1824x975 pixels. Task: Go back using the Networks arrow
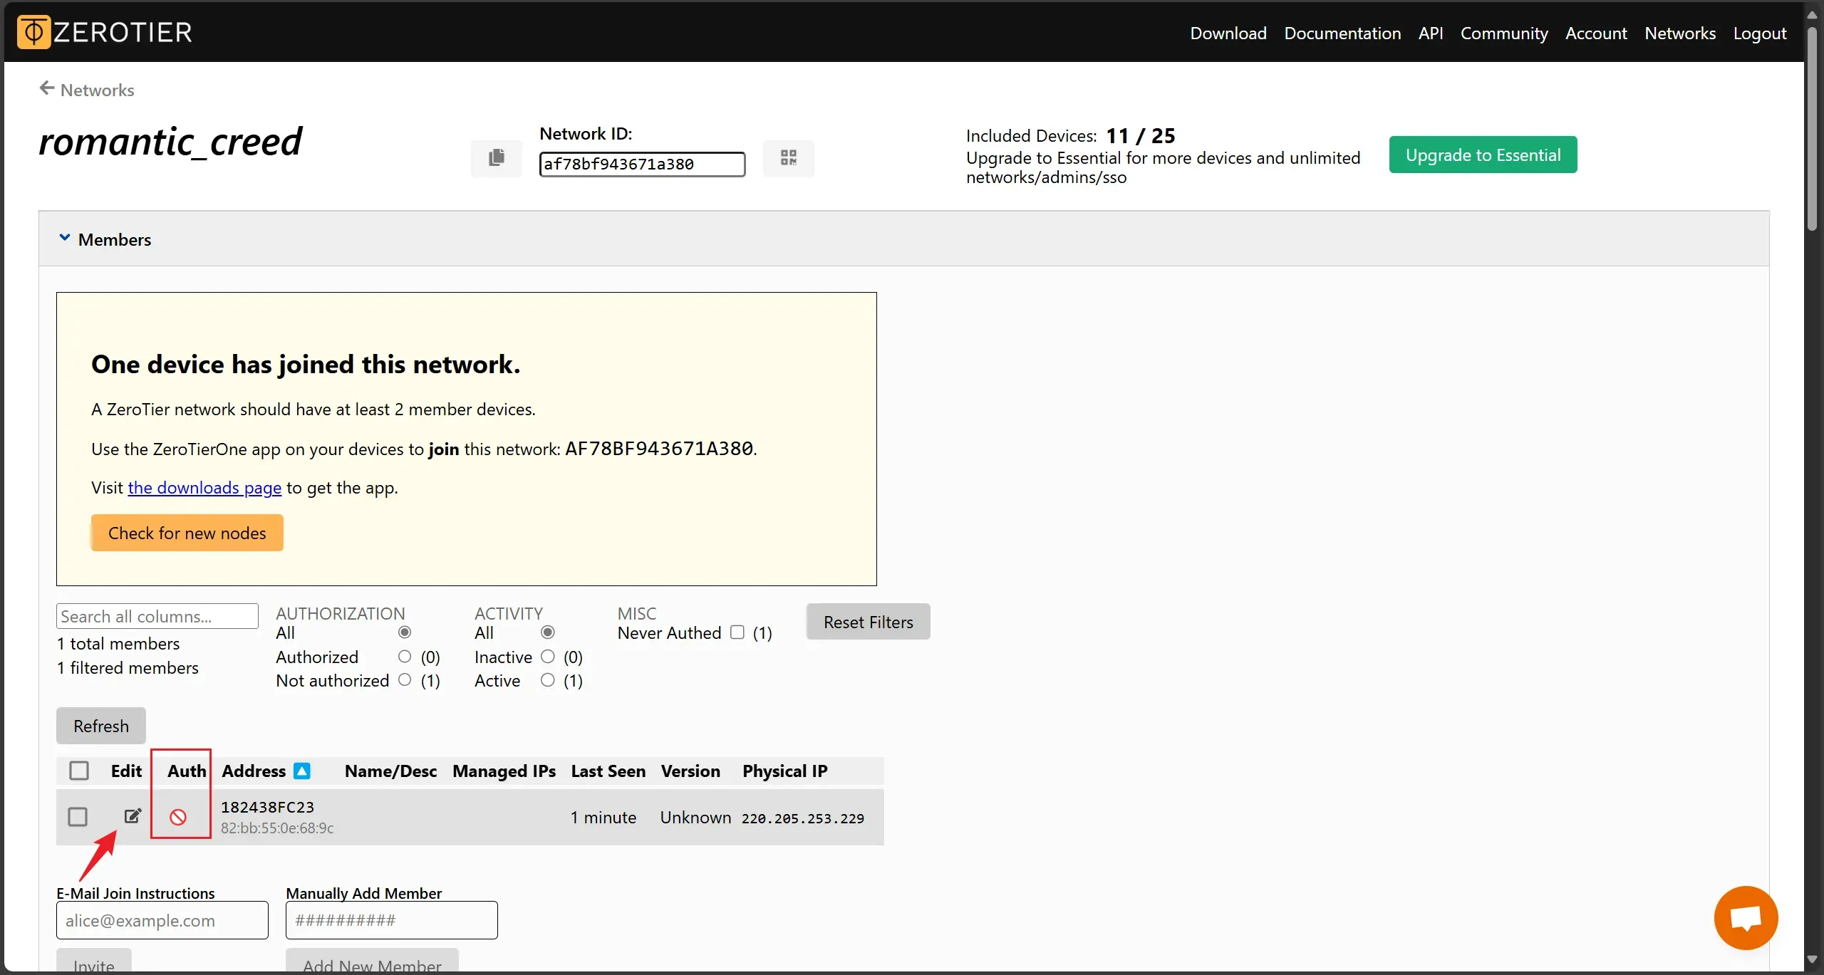pyautogui.click(x=47, y=88)
